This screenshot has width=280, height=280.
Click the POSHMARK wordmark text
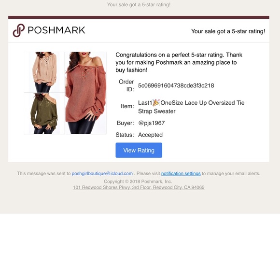point(56,30)
